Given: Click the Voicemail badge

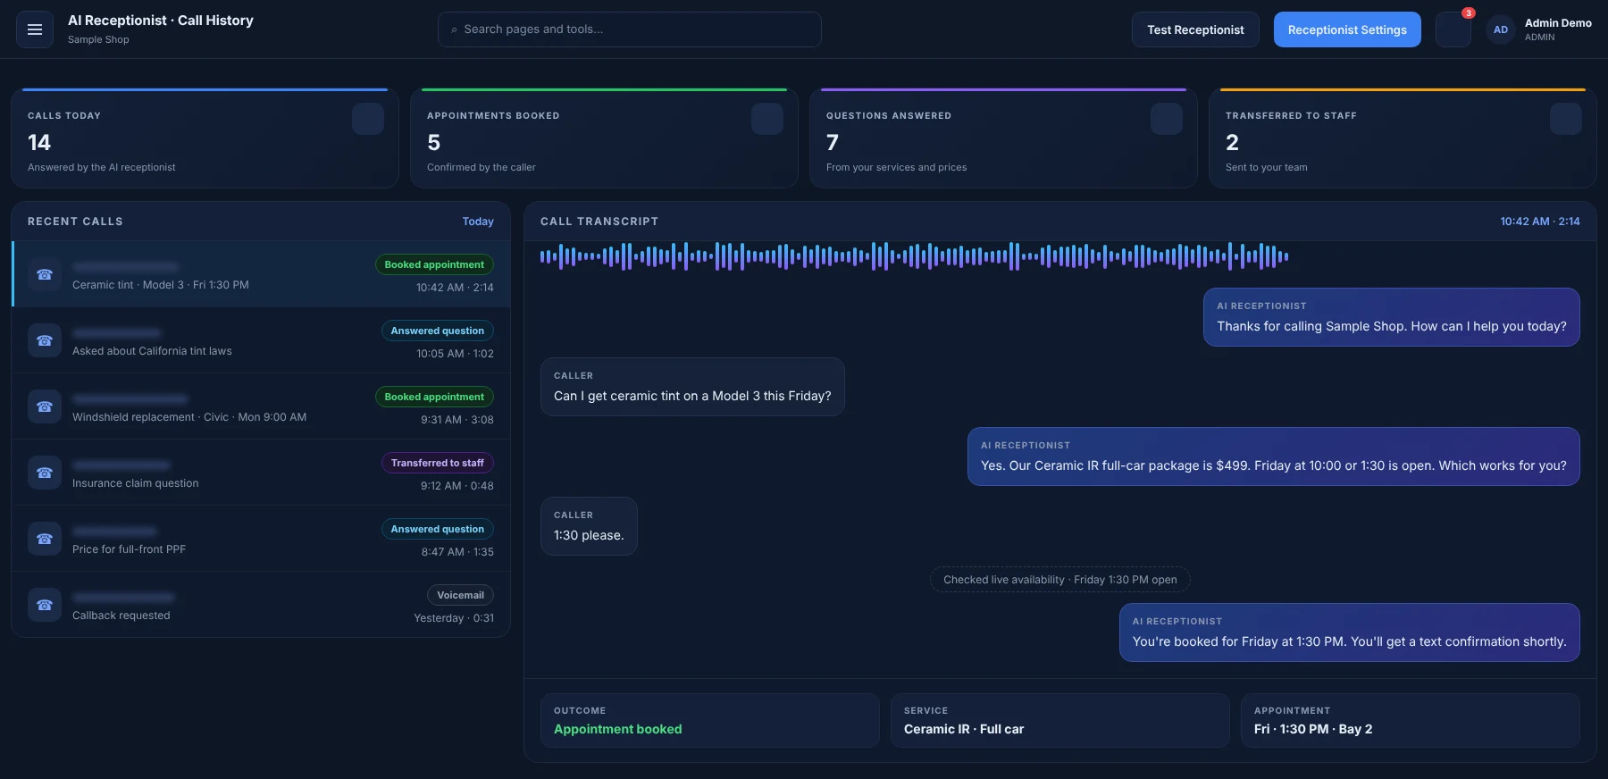Looking at the screenshot, I should [460, 595].
